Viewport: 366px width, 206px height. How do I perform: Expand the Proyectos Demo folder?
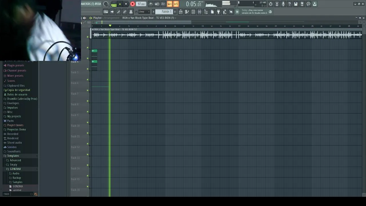(x=16, y=130)
